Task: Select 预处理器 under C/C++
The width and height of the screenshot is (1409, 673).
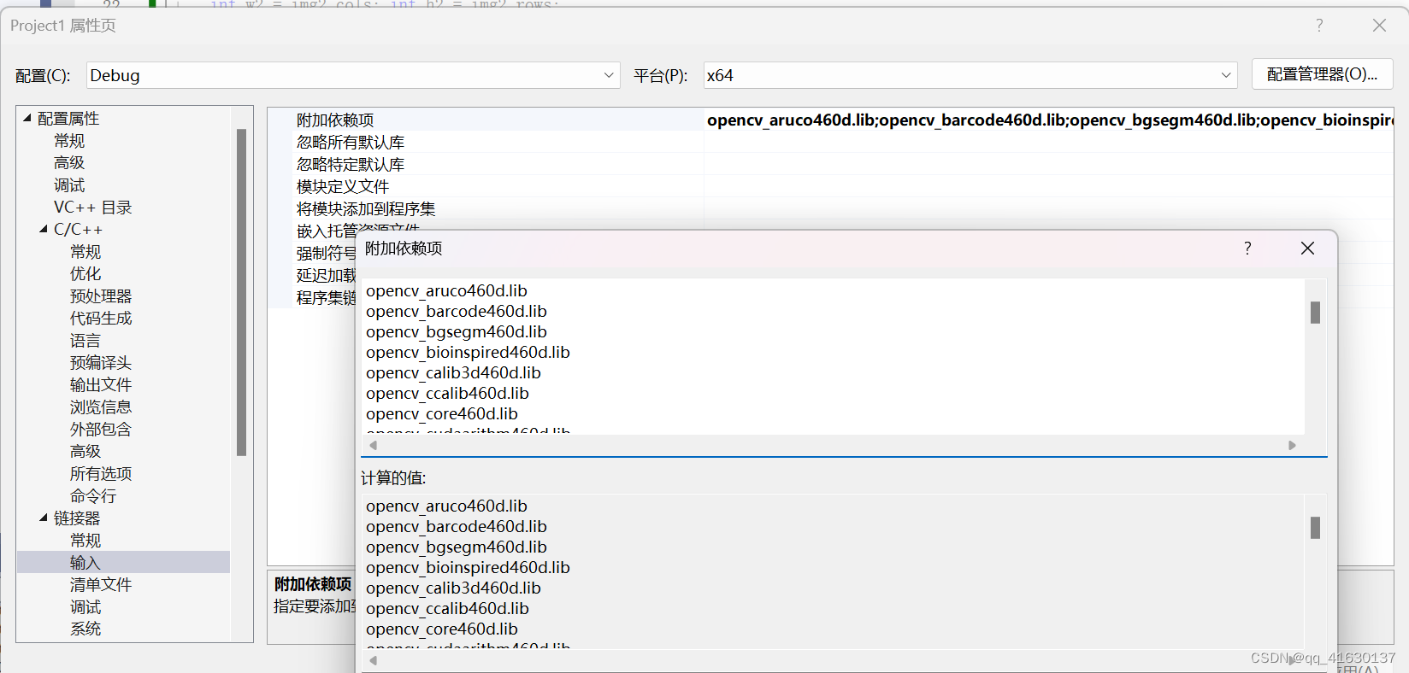Action: click(x=101, y=296)
